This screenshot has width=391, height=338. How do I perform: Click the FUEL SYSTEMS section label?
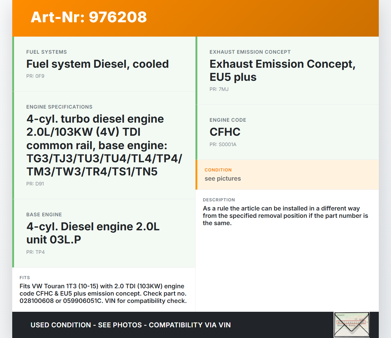point(46,52)
